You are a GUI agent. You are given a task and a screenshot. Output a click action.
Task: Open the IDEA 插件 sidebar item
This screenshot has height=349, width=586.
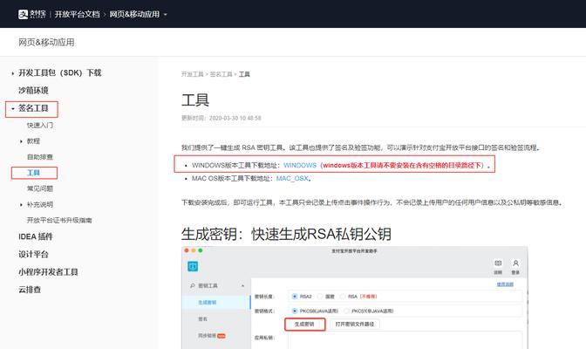click(36, 236)
